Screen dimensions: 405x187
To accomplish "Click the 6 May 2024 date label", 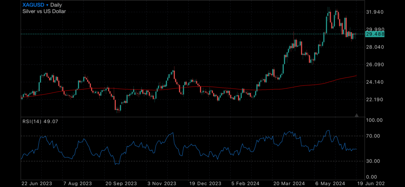I will [x=329, y=183].
